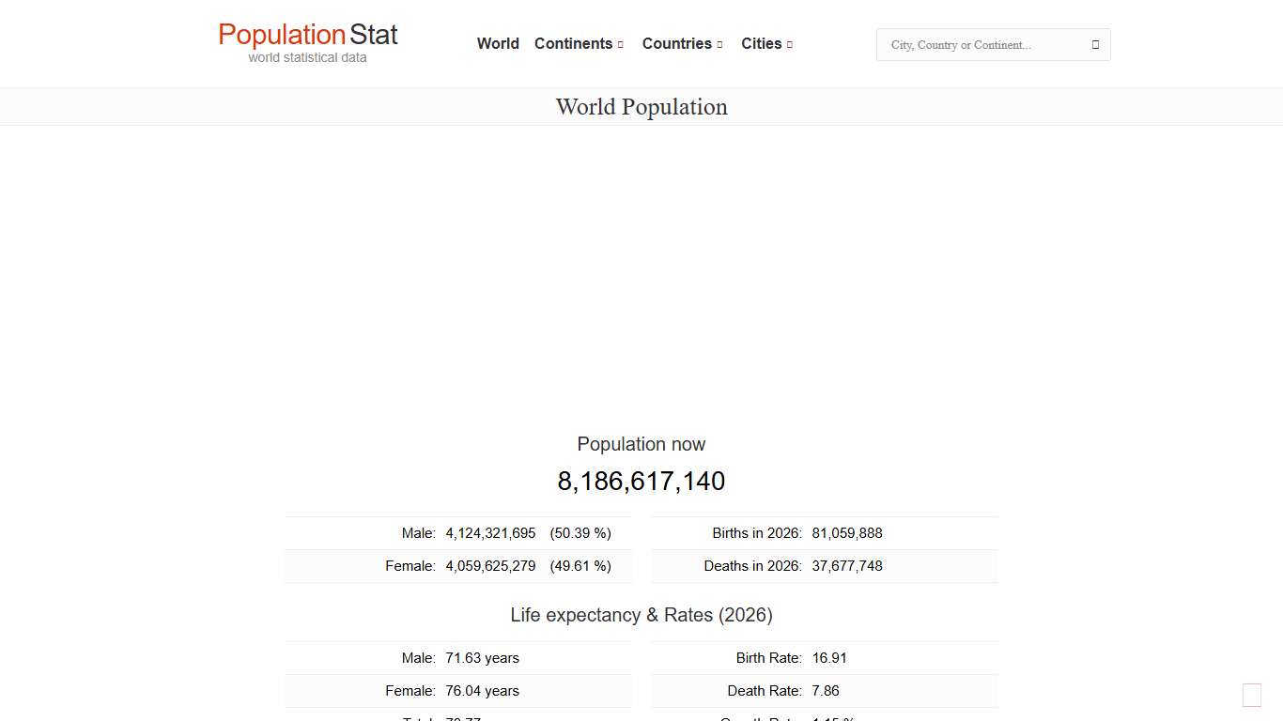Select the World menu item

(x=498, y=43)
